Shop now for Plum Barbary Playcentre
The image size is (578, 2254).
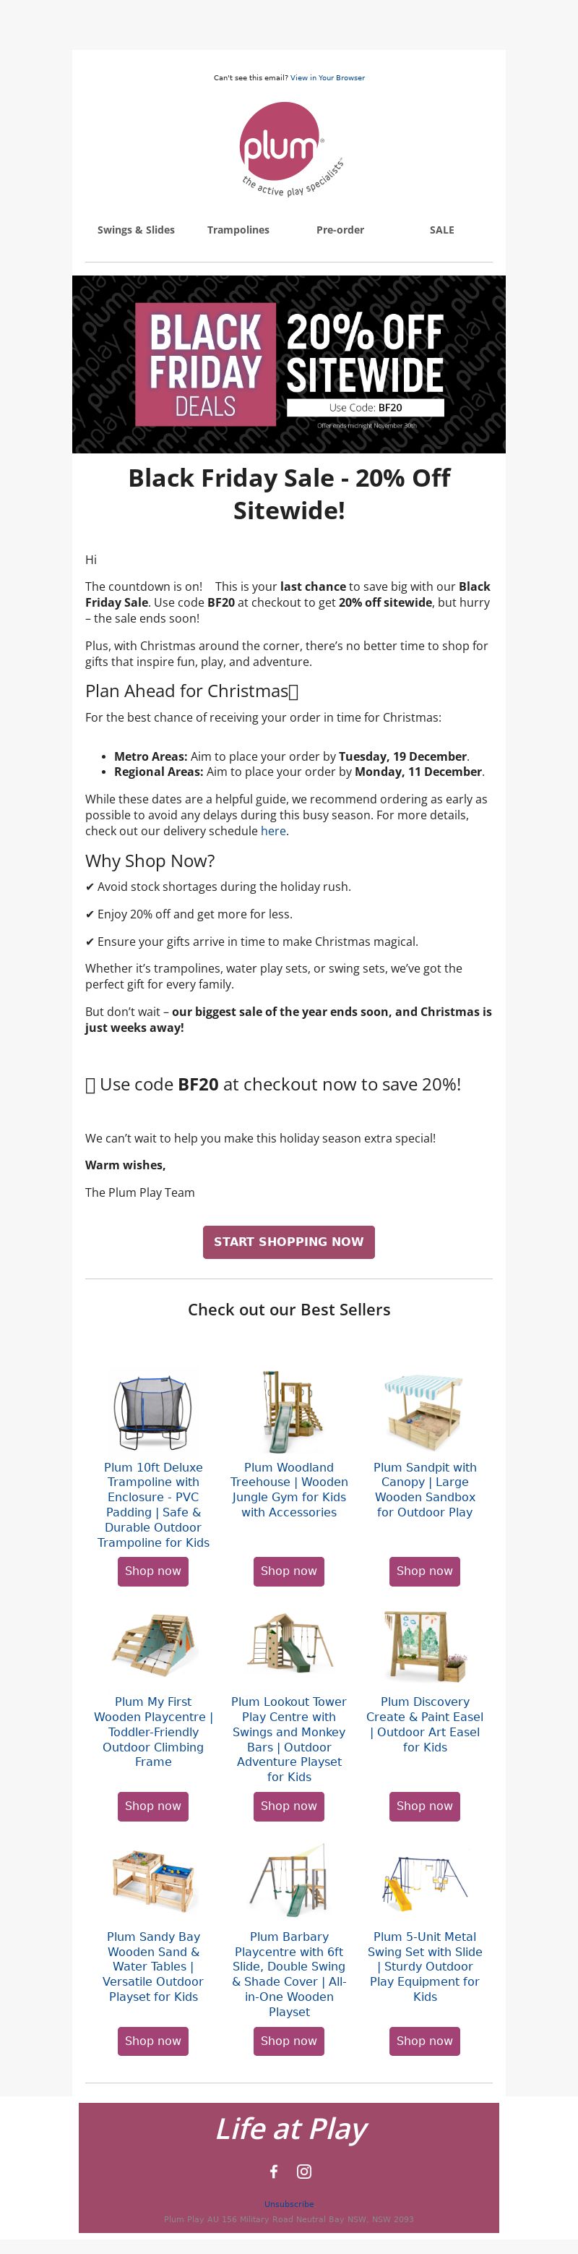click(x=288, y=2041)
